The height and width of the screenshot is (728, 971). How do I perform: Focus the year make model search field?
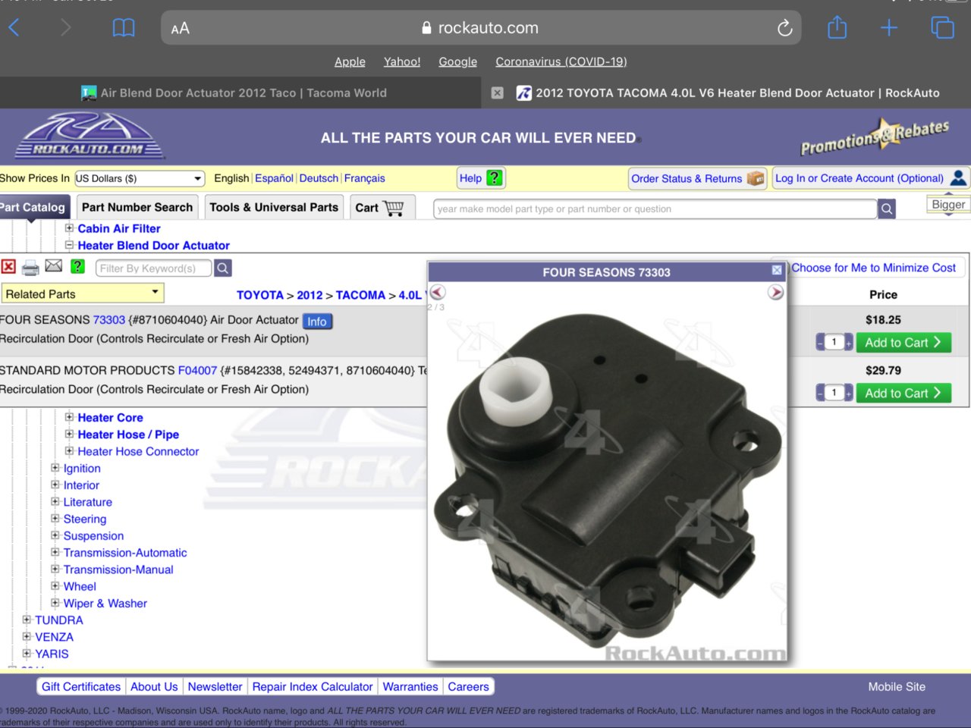coord(655,209)
